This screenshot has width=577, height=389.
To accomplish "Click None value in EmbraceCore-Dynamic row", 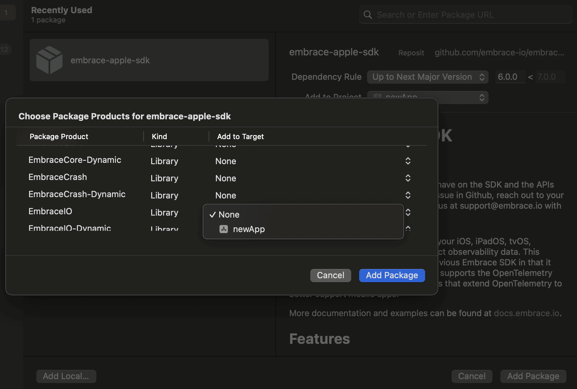I will (226, 161).
